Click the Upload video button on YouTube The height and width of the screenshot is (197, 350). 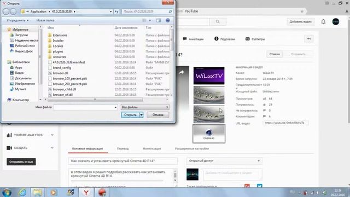300,22
